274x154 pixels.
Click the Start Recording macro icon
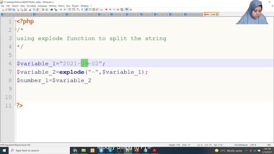[106, 9]
